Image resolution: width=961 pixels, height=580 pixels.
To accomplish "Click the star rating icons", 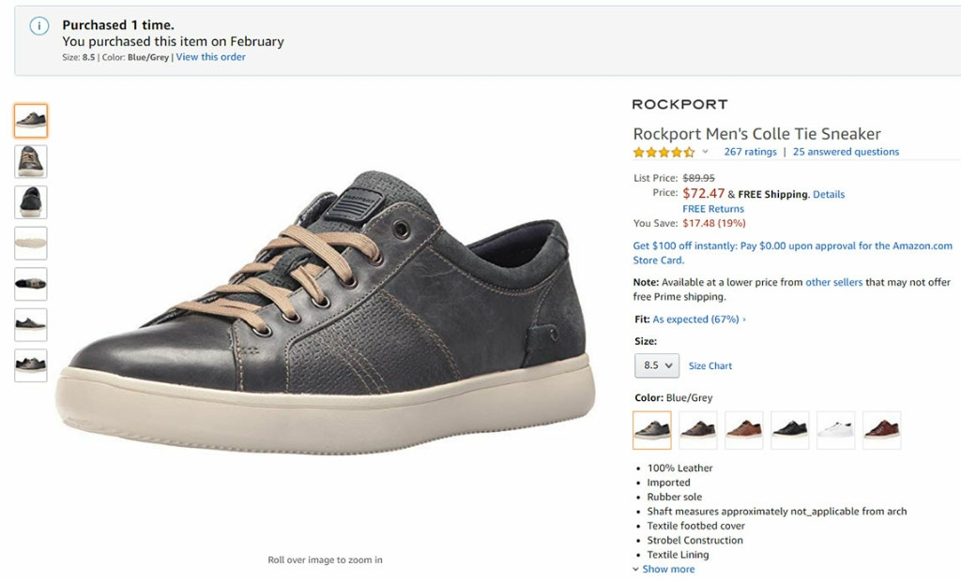I will (664, 152).
